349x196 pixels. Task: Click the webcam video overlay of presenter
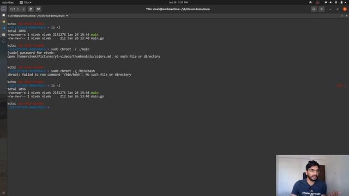(312, 175)
